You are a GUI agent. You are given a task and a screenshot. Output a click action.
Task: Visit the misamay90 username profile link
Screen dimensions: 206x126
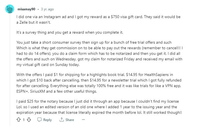(x=26, y=9)
